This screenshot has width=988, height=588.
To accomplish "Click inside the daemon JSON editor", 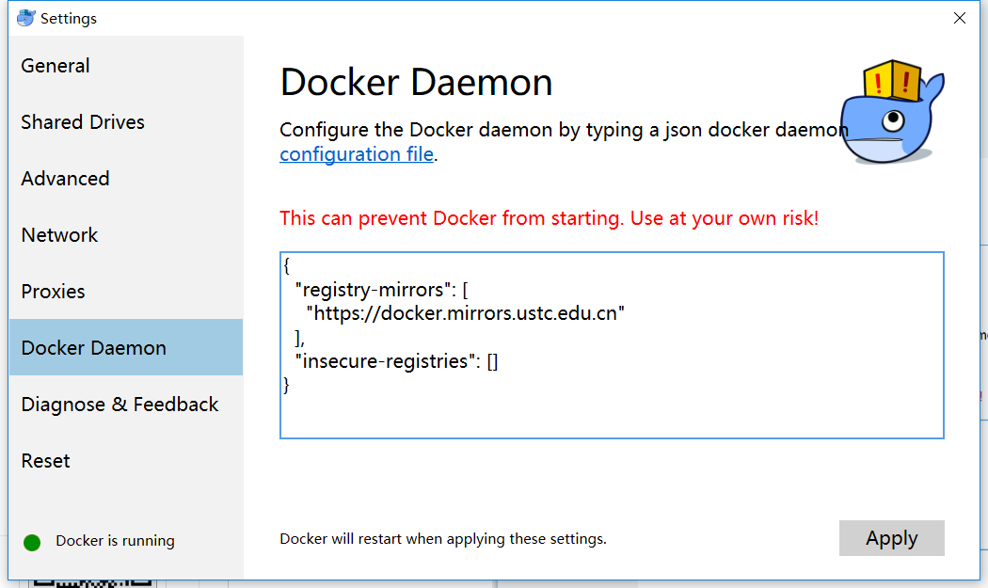I will click(612, 345).
